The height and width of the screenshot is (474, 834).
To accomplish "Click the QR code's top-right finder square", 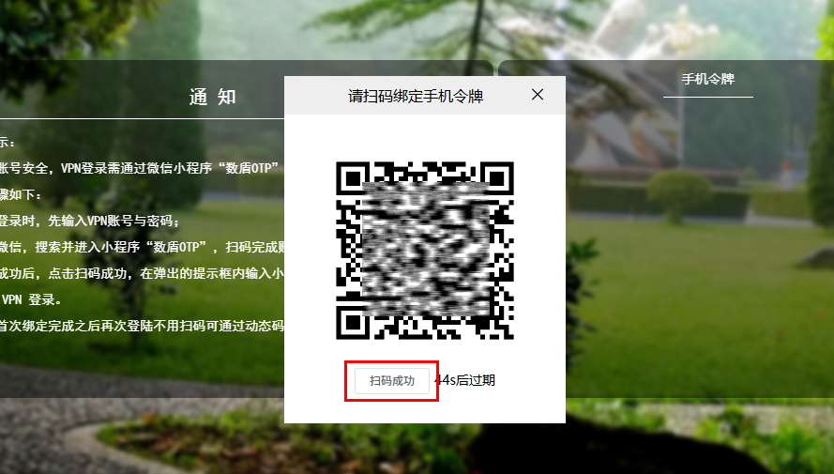I will 496,178.
